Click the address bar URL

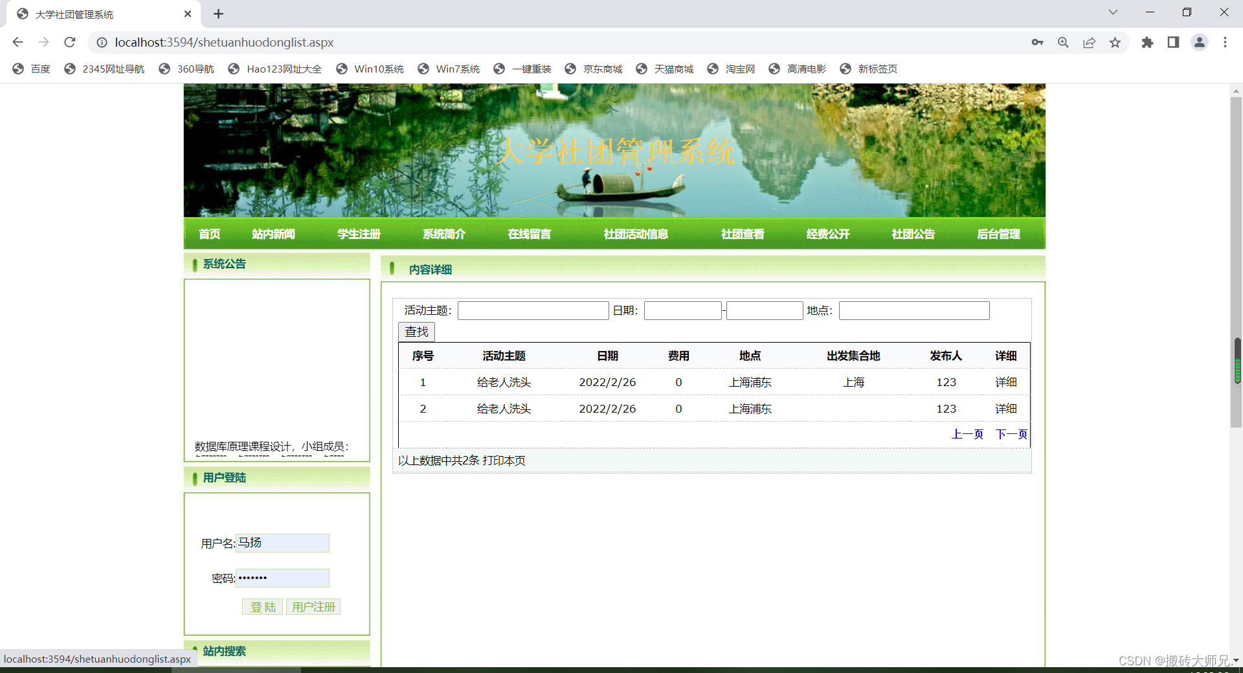tap(224, 42)
